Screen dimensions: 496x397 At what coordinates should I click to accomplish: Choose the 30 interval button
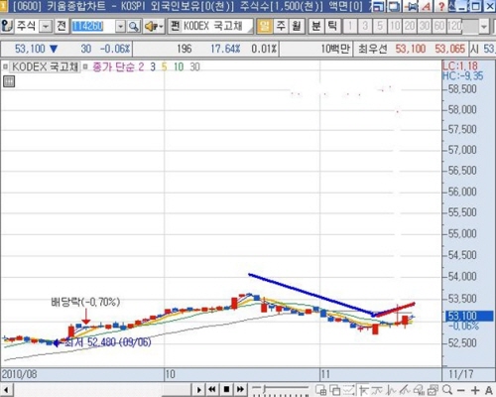425,26
